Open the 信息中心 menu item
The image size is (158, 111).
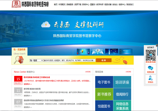pos(122,4)
